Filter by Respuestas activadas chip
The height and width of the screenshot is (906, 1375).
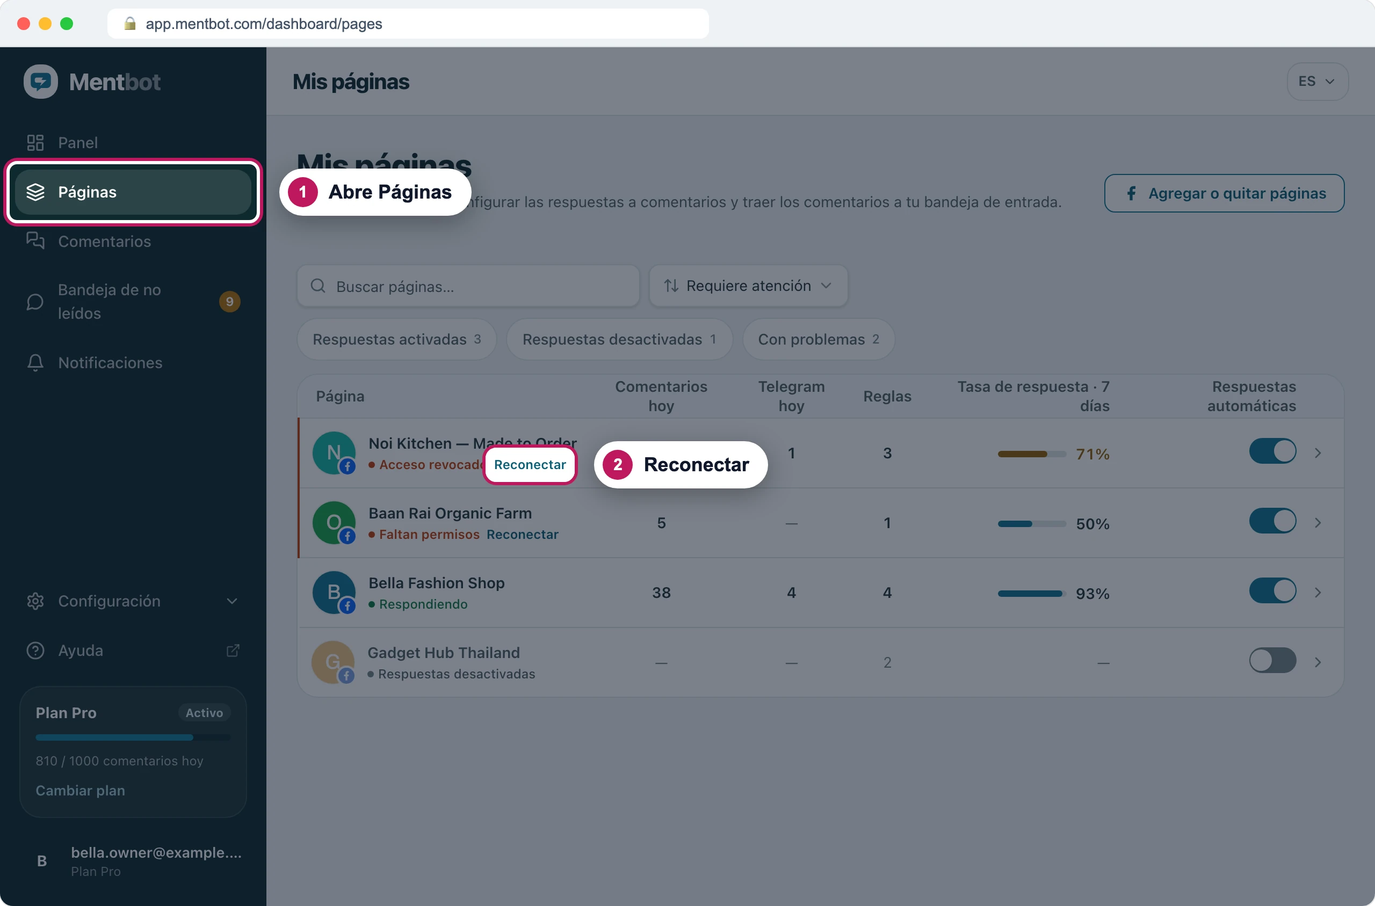(397, 339)
